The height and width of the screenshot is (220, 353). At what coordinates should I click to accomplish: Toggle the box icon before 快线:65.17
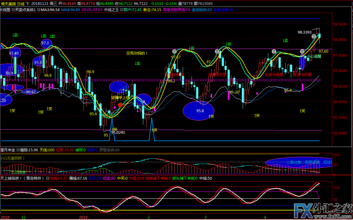48,179
